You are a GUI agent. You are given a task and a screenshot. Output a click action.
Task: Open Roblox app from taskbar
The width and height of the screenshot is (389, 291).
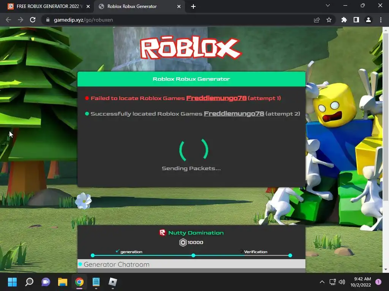pos(112,282)
